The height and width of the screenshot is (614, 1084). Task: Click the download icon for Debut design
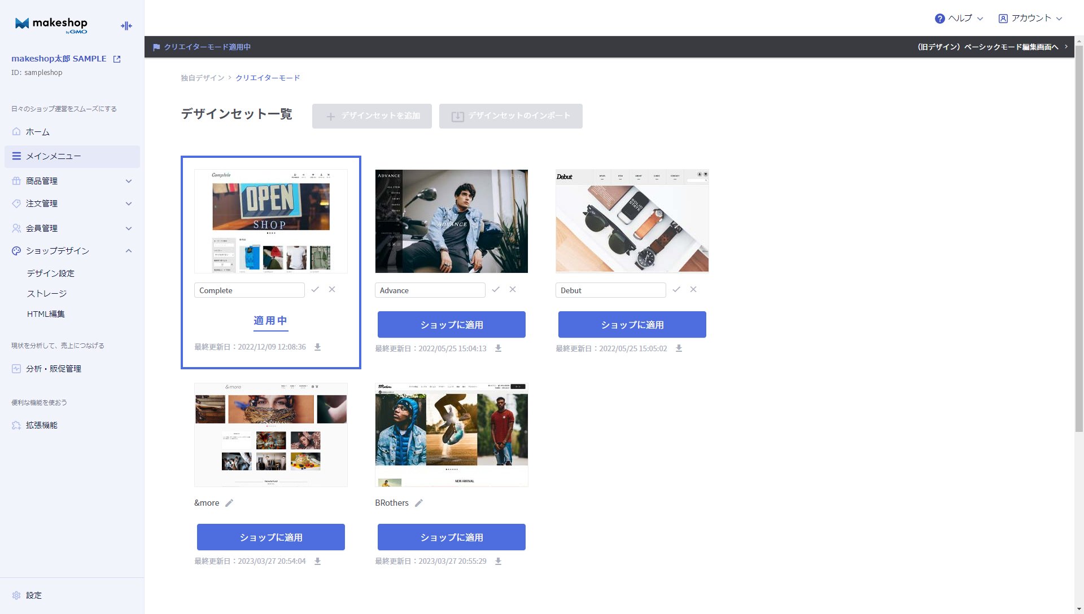click(x=679, y=348)
